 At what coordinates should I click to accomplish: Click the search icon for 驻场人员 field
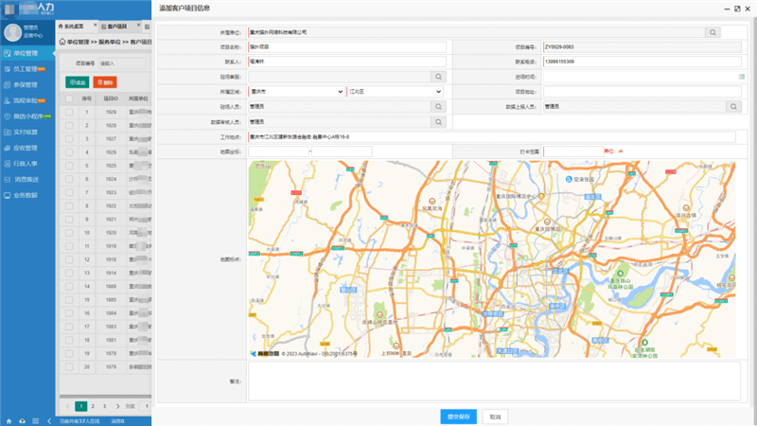pos(438,107)
